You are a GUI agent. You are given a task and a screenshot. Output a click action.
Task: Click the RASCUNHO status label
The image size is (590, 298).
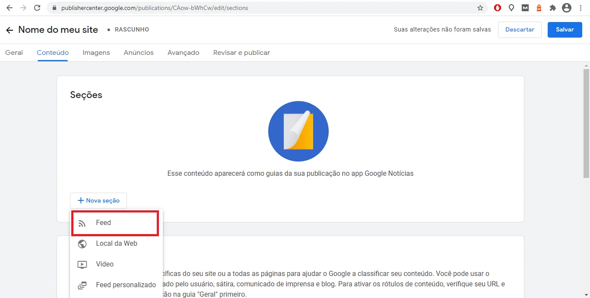pos(132,30)
